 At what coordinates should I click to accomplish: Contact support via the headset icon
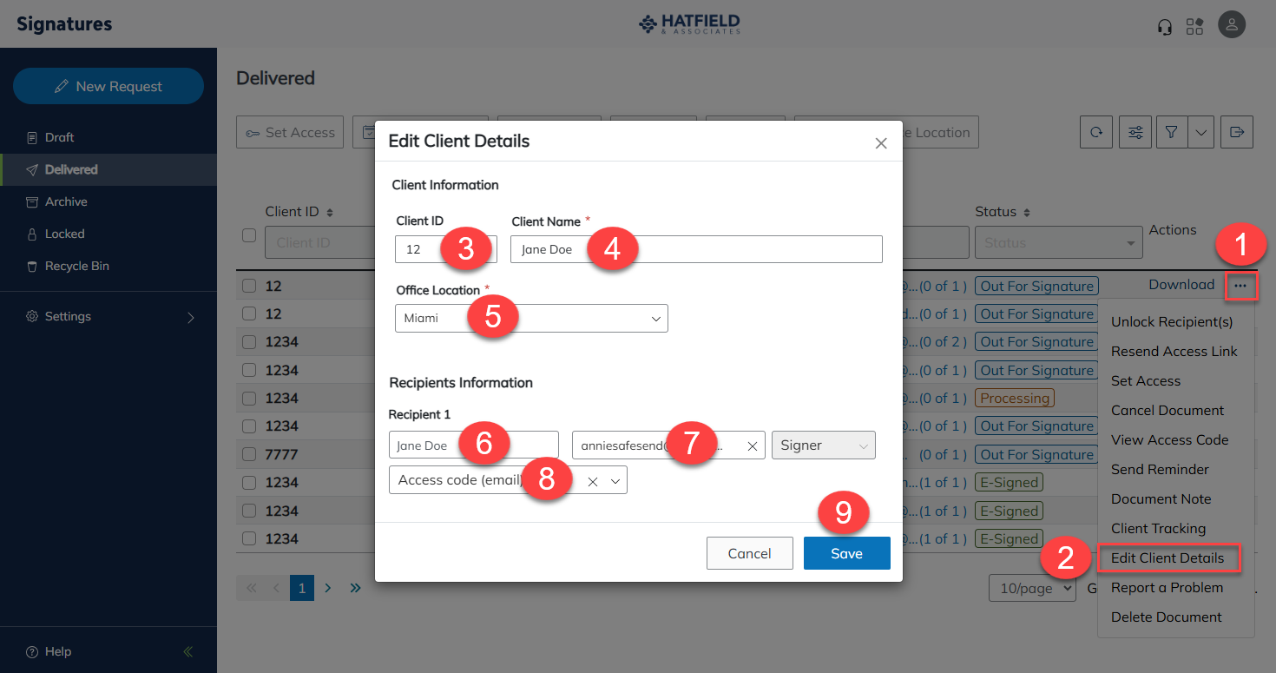tap(1164, 26)
